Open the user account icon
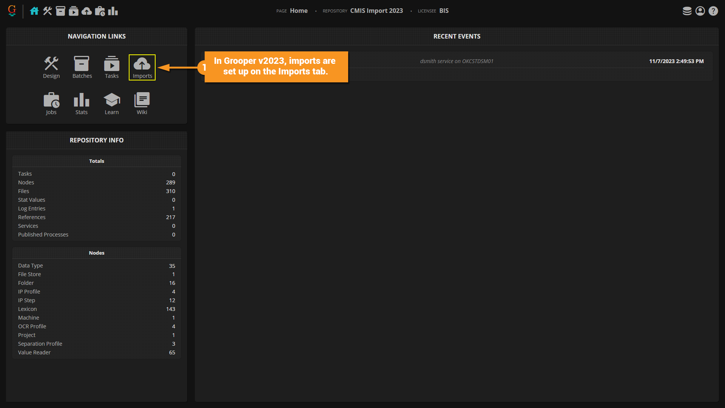This screenshot has width=725, height=408. pos(700,11)
